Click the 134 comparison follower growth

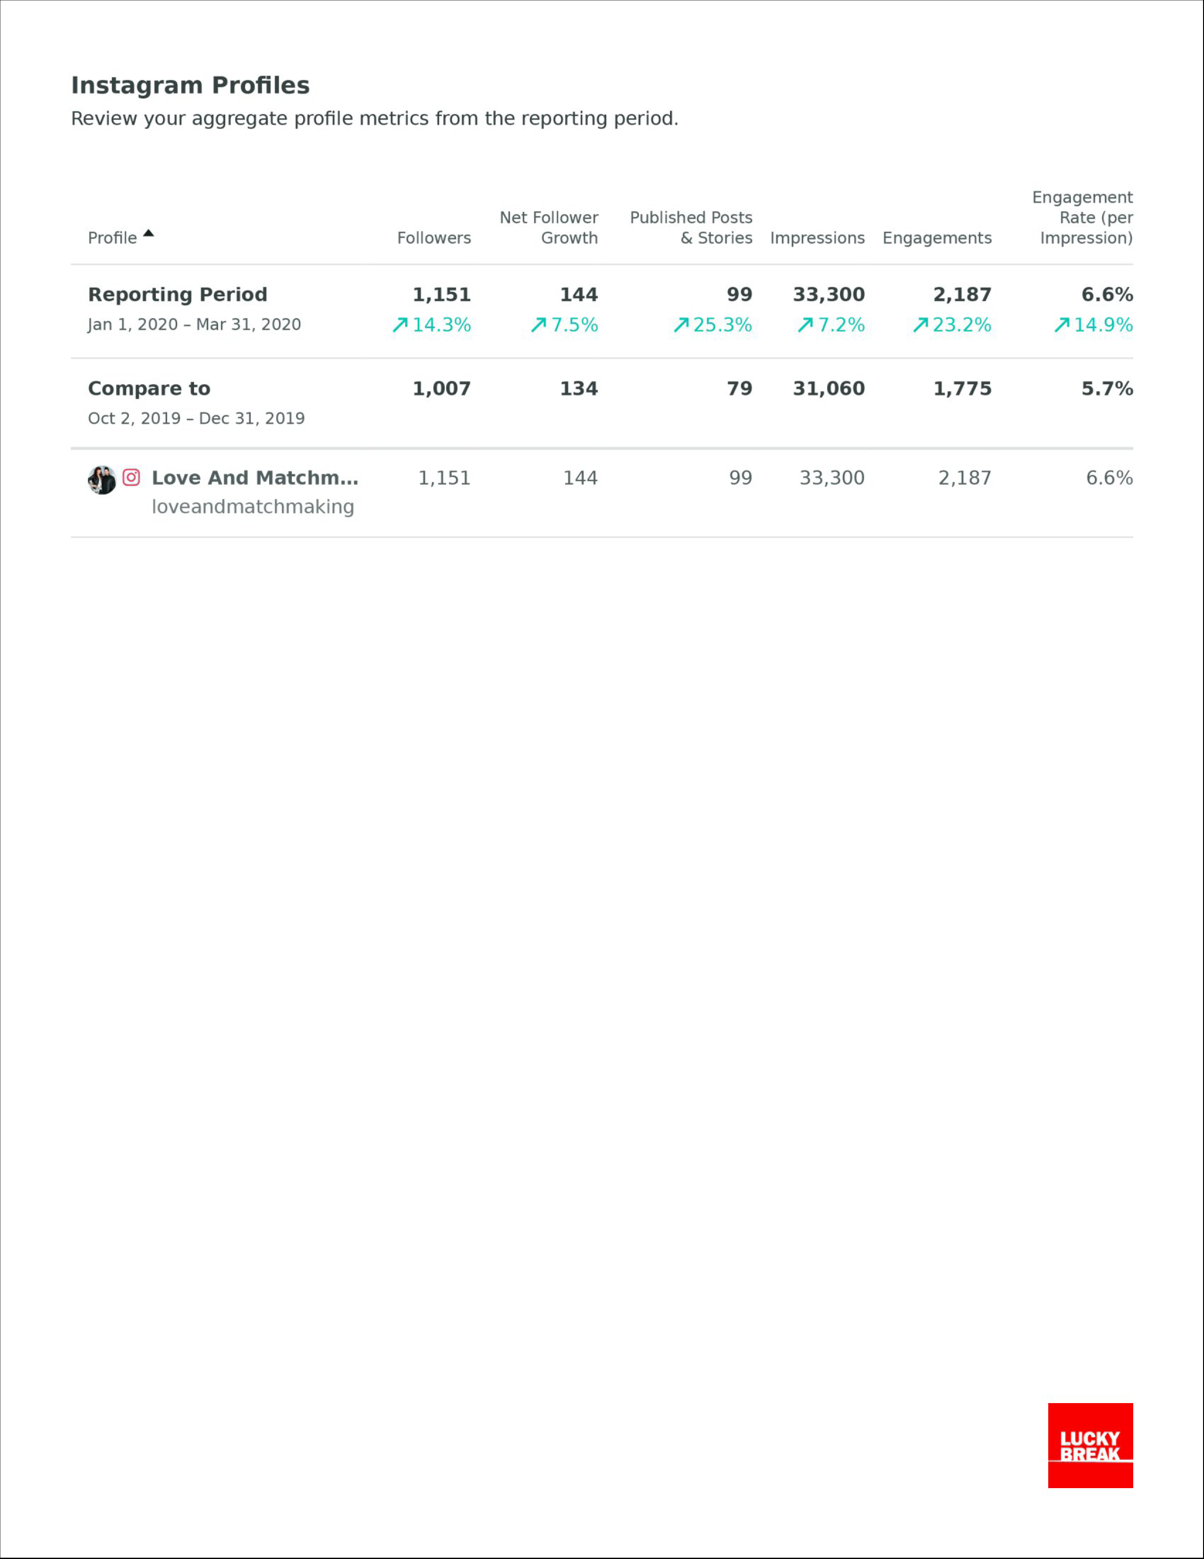578,388
